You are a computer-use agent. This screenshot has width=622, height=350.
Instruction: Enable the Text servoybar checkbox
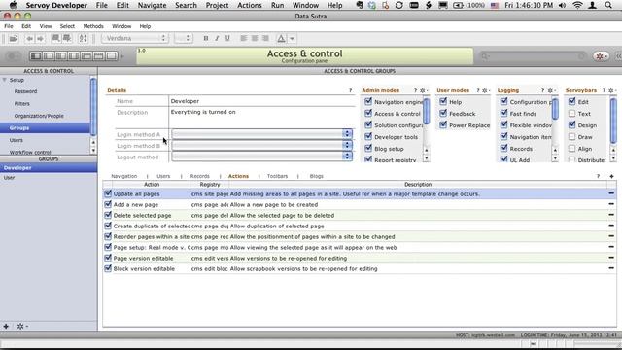[571, 114]
